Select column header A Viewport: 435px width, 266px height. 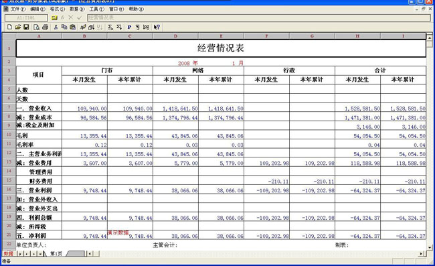coord(39,36)
